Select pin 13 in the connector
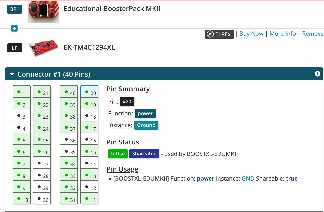The width and height of the screenshot is (324, 212). [89, 175]
